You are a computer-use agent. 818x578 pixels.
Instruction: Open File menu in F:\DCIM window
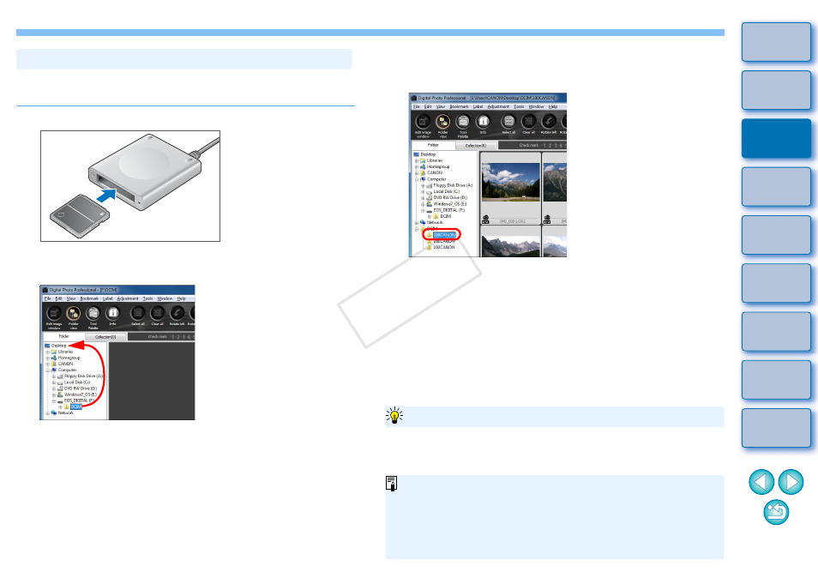click(x=47, y=298)
